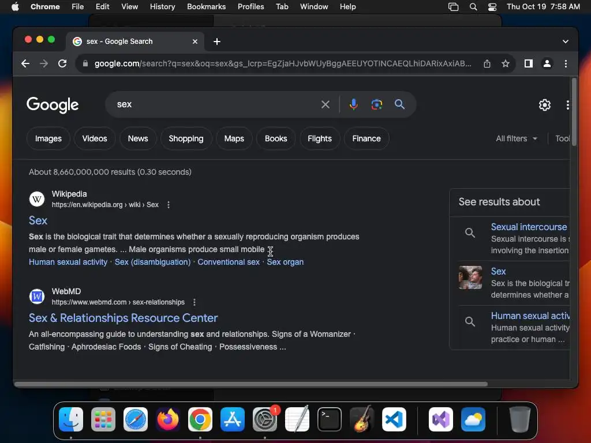Expand the All filters dropdown
591x443 pixels.
point(517,138)
